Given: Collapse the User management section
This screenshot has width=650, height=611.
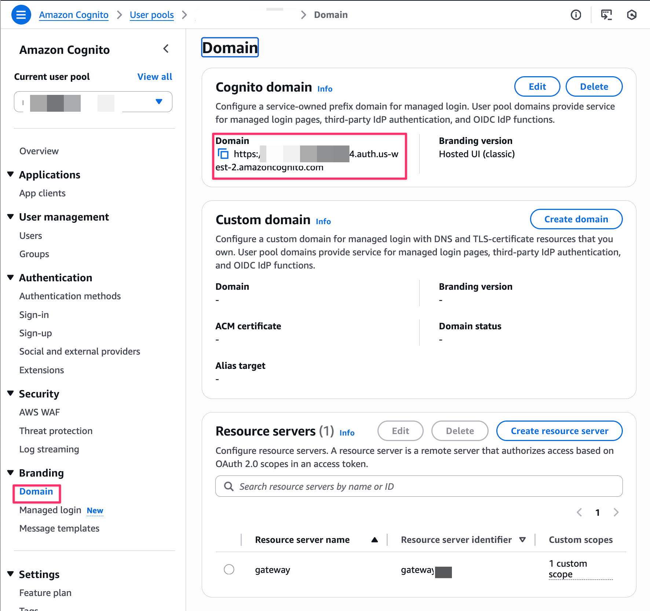Looking at the screenshot, I should coord(11,216).
